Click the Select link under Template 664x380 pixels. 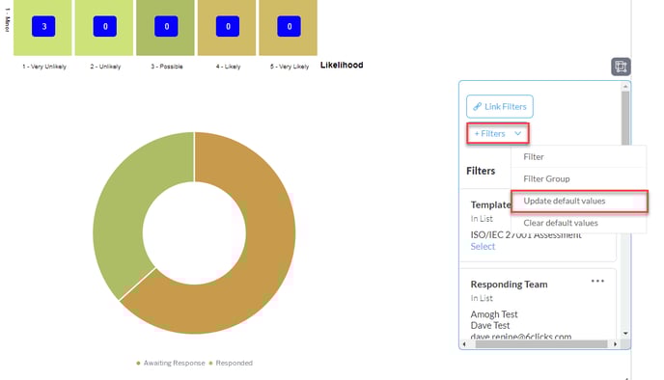coord(483,247)
